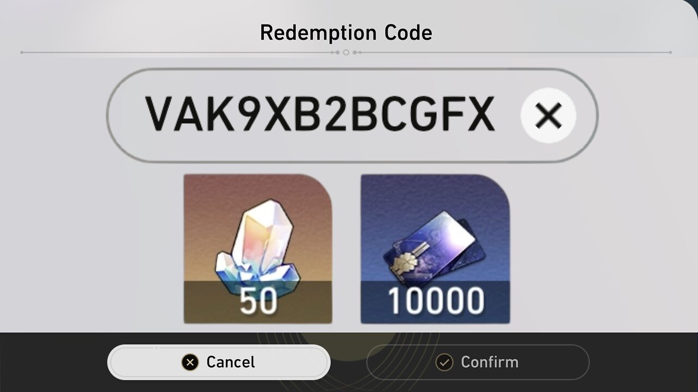Click the Redemption Code title
This screenshot has height=392, width=698.
coord(346,33)
